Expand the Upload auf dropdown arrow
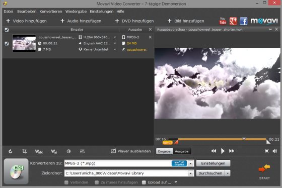This screenshot has height=188, width=282. [176, 182]
